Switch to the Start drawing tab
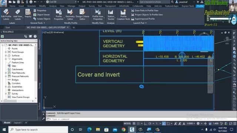Viewport: 237px width, 133px height. tap(7, 27)
